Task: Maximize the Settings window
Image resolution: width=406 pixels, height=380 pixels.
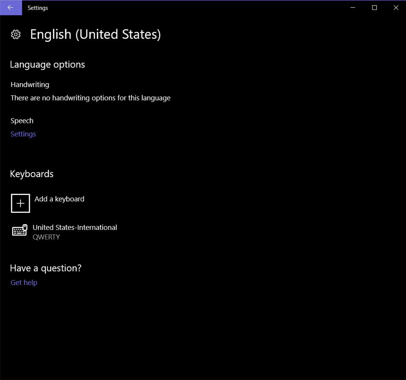Action: click(374, 8)
